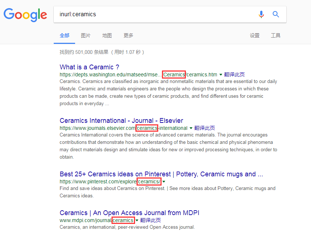Expand the Elsevier result dropdown arrow
The height and width of the screenshot is (235, 311).
tap(191, 128)
